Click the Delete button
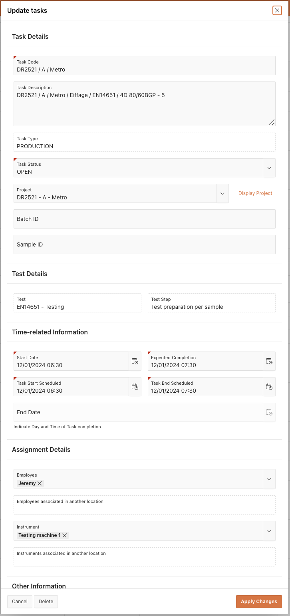The width and height of the screenshot is (290, 616). pos(46,602)
